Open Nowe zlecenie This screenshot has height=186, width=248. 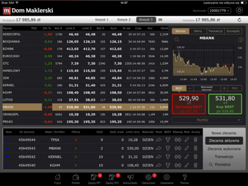(224, 133)
